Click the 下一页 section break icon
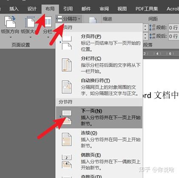 (x=67, y=117)
